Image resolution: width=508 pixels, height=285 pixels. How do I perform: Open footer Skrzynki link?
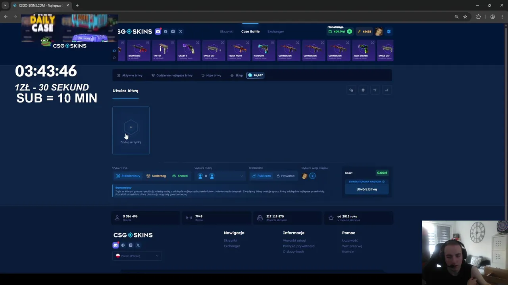230,240
